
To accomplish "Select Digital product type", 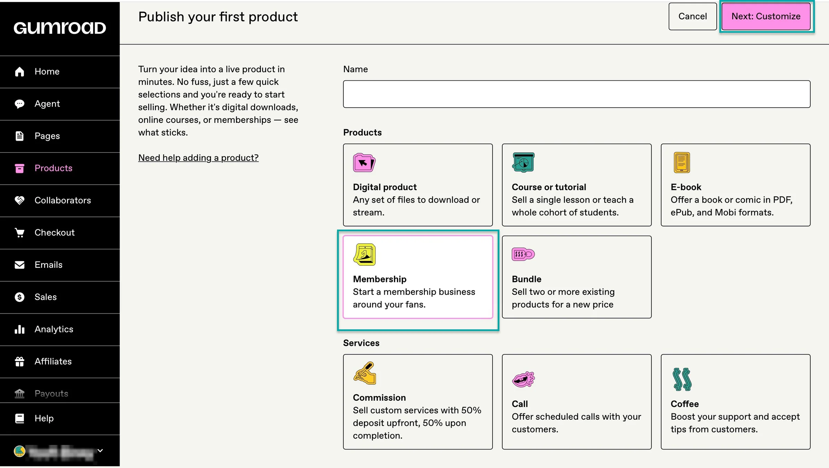I will (418, 185).
